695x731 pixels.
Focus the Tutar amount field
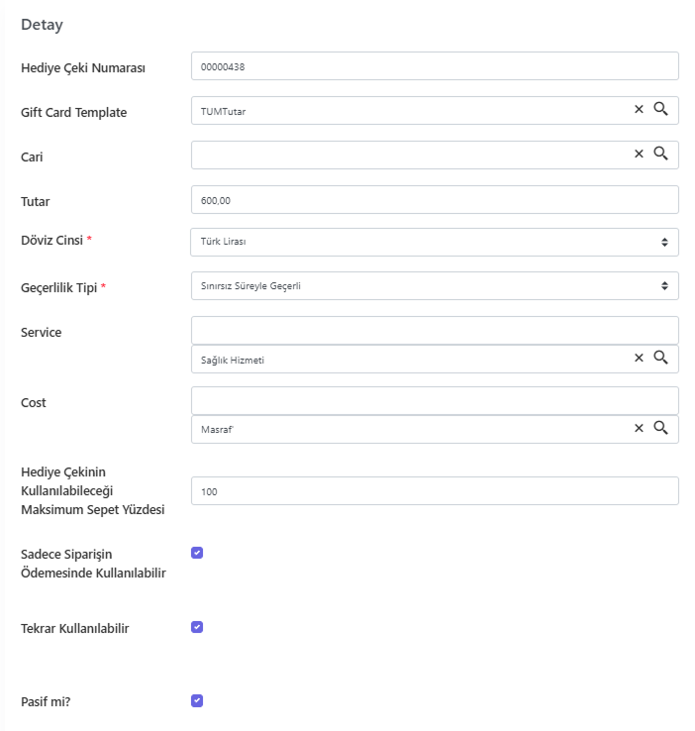click(x=435, y=199)
